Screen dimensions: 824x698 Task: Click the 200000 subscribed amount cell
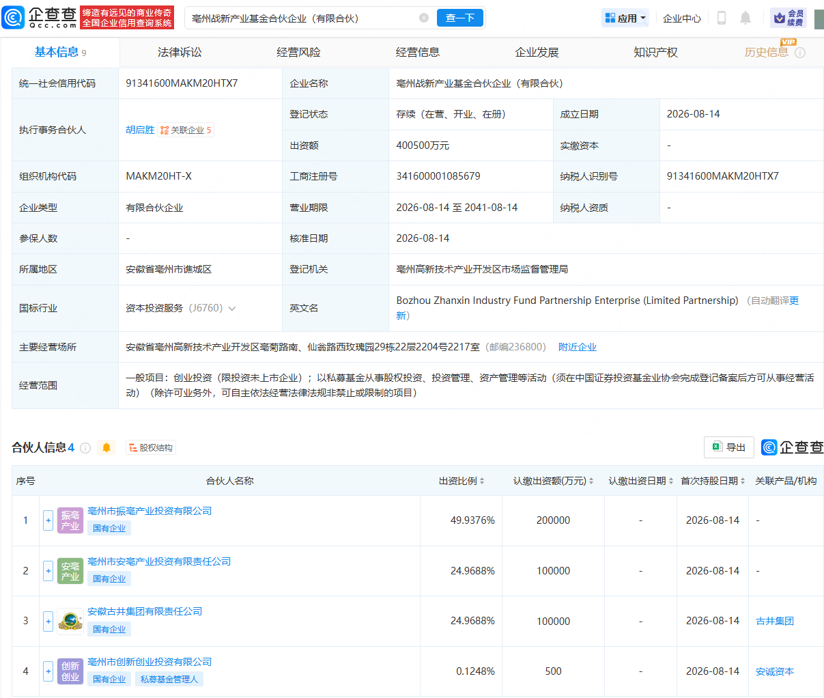pos(553,520)
